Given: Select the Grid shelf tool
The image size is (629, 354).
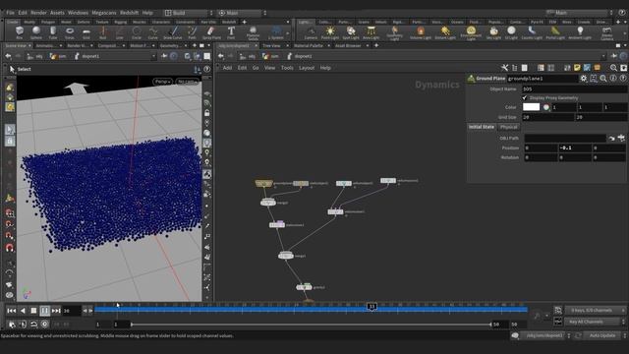Looking at the screenshot, I should tap(86, 32).
